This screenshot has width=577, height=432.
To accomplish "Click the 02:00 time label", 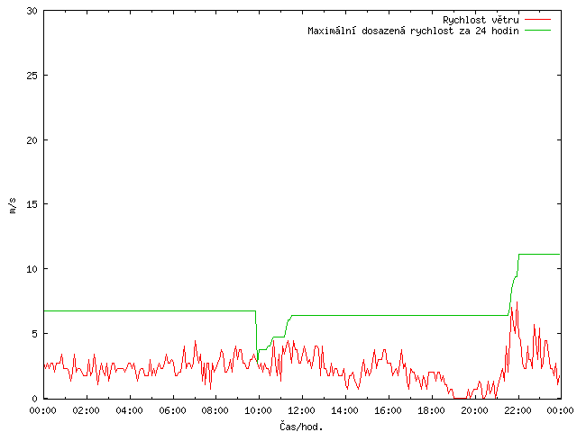I will click(87, 410).
